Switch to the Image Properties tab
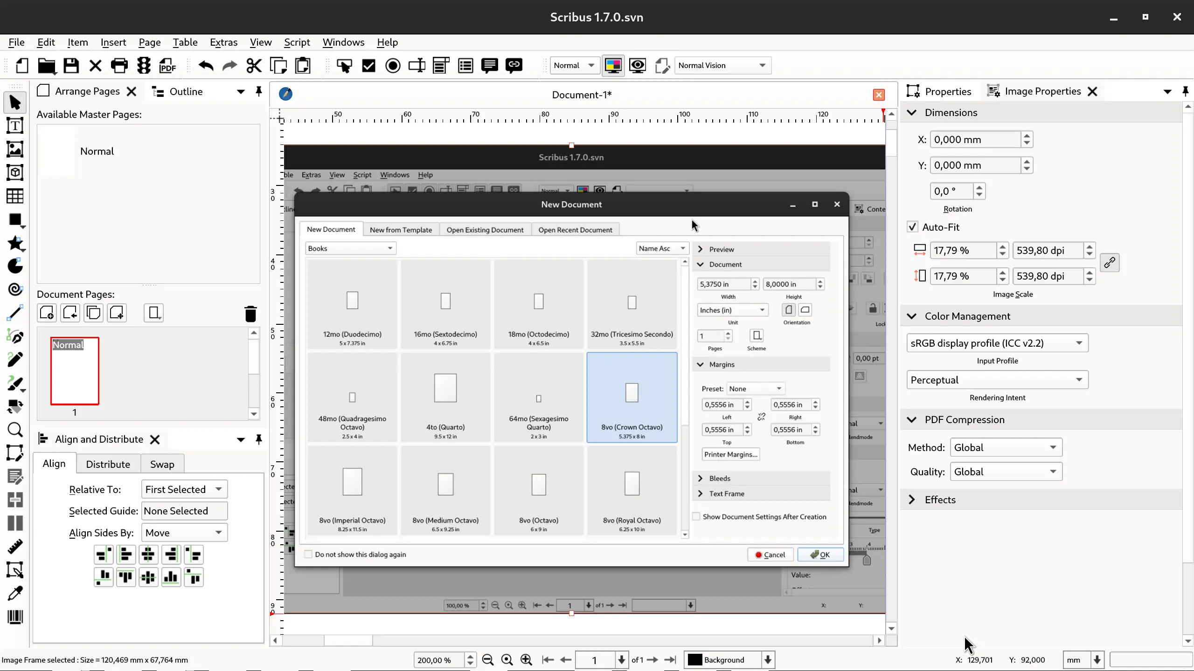Image resolution: width=1194 pixels, height=671 pixels. point(1034,91)
